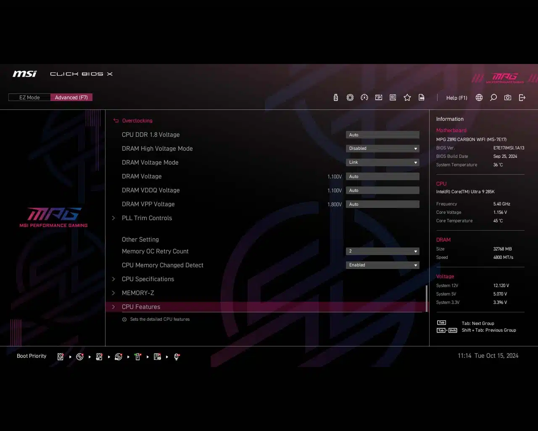Select the CPU DDR 1.8 Voltage label
The image size is (538, 431).
[150, 135]
